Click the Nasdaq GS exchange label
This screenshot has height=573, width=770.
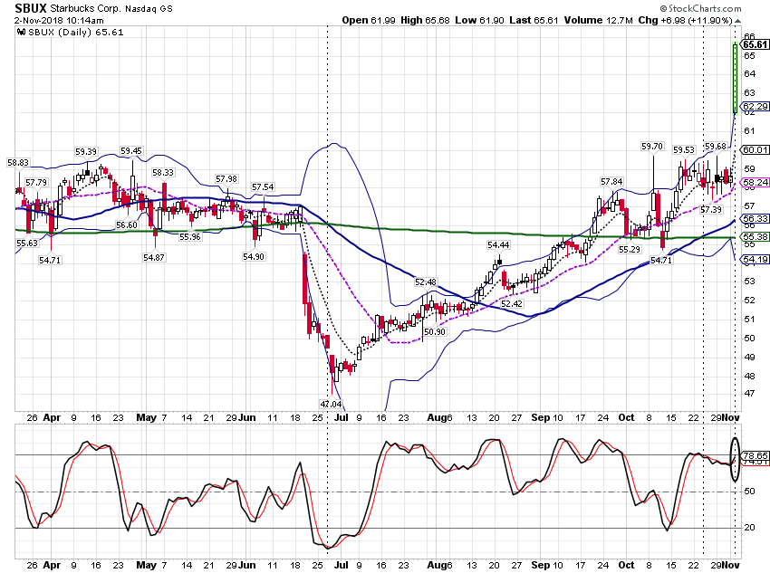click(149, 9)
